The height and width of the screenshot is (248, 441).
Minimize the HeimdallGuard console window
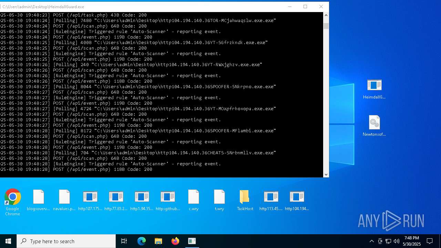tap(289, 7)
